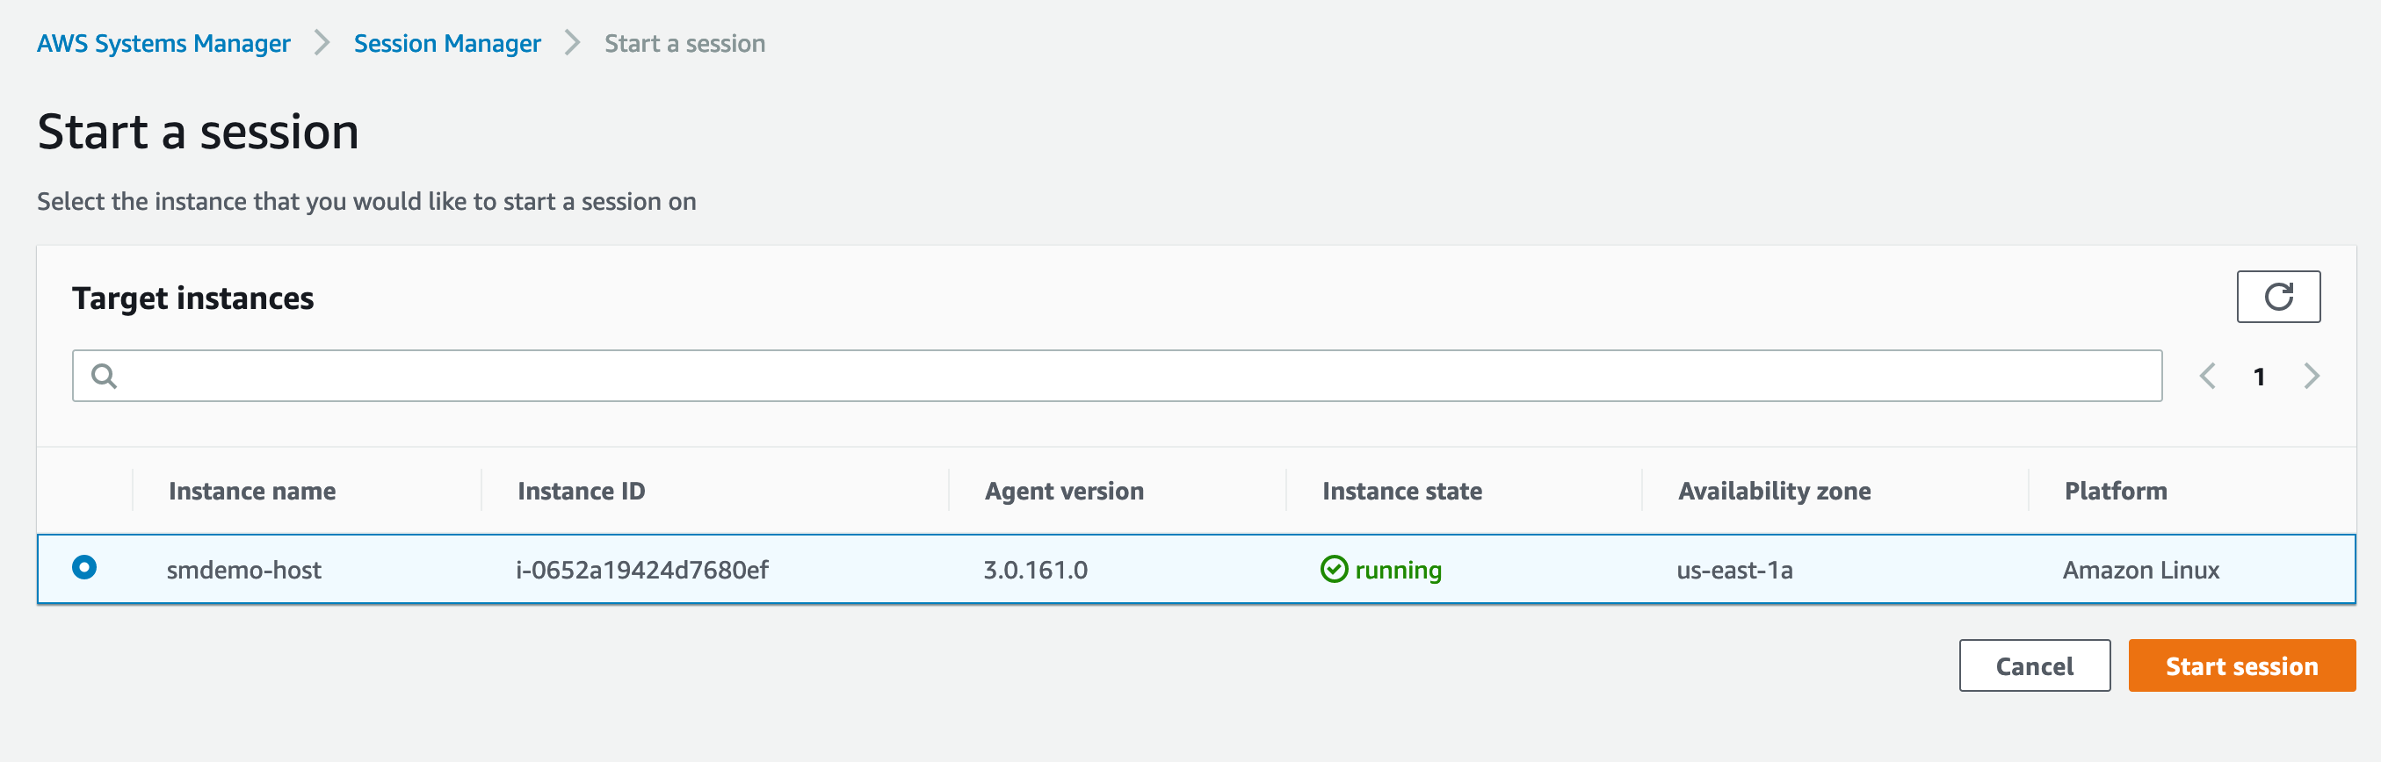Open Session Manager breadcrumb link

point(447,43)
